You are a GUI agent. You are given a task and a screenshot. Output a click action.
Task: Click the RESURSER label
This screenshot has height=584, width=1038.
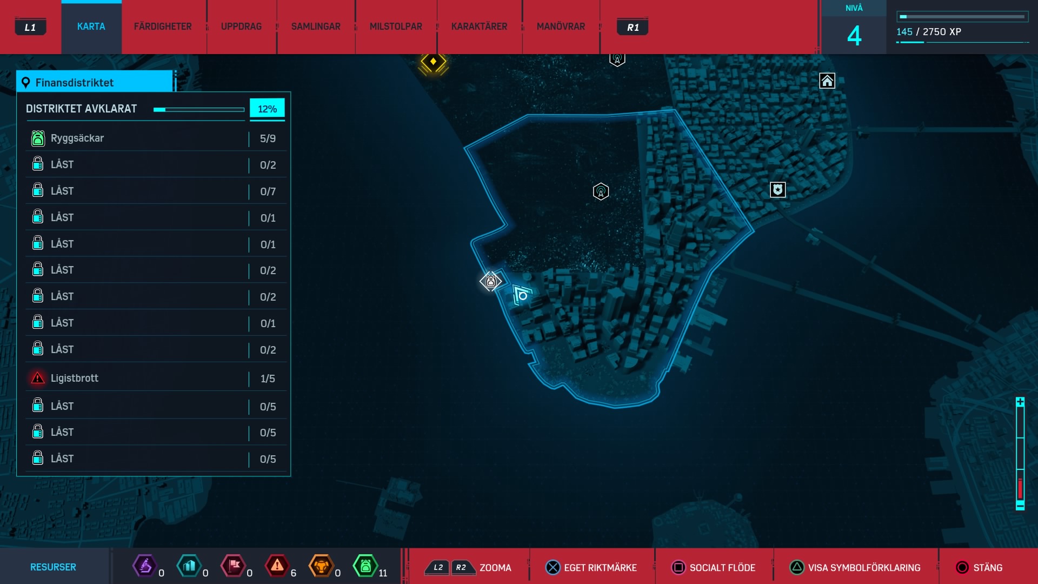click(53, 567)
